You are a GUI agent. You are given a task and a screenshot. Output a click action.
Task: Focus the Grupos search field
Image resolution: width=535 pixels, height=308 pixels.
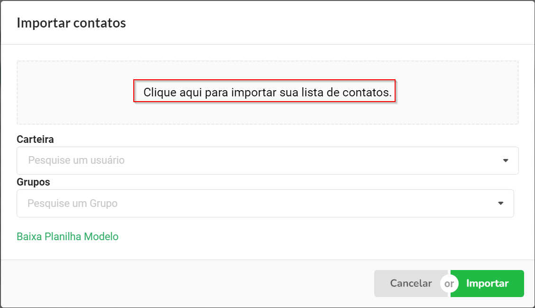265,204
